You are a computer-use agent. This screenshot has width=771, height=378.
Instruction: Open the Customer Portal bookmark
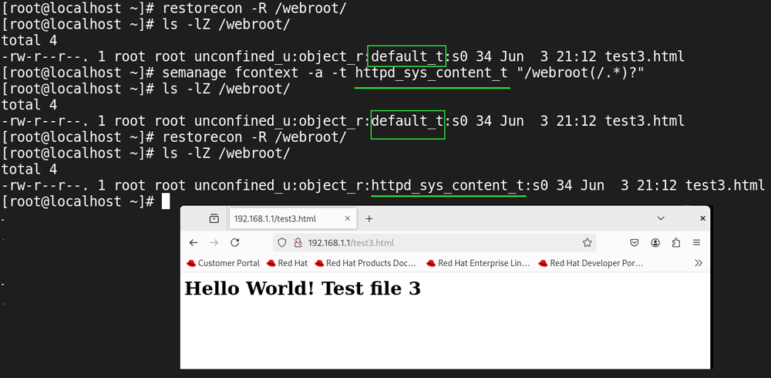224,263
